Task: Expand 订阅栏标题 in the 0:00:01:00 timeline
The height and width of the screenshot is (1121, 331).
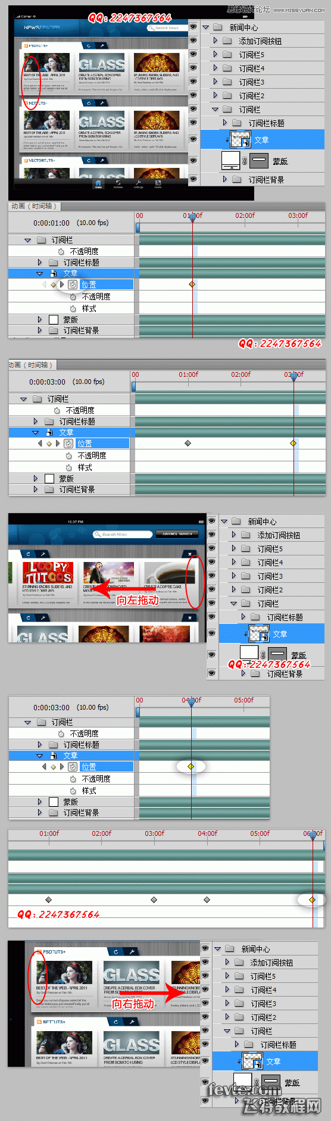Action: click(x=40, y=263)
